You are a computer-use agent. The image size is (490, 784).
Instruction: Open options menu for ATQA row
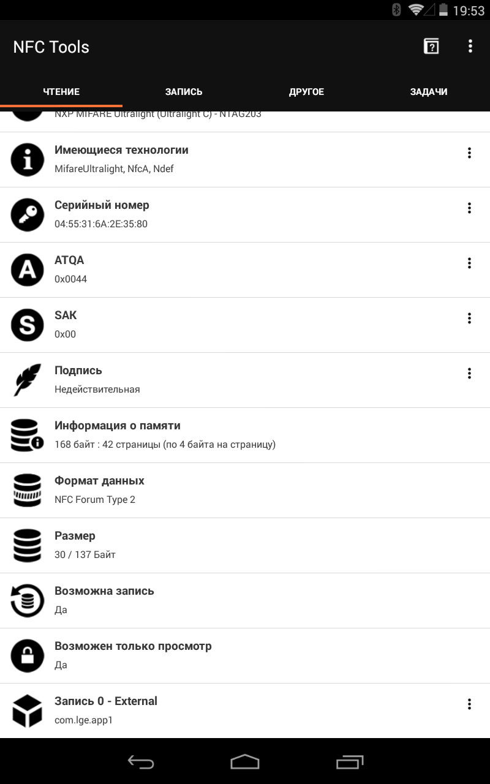469,263
